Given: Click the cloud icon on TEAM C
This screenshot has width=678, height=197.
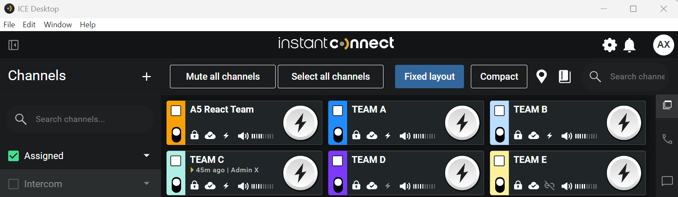Looking at the screenshot, I should 210,185.
